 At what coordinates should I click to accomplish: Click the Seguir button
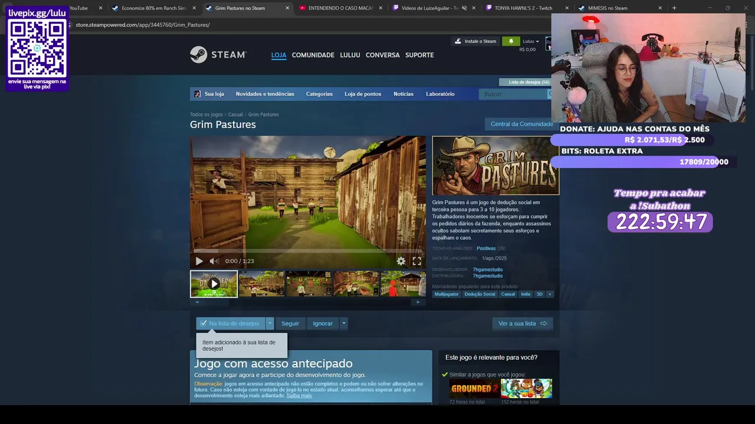[x=290, y=323]
